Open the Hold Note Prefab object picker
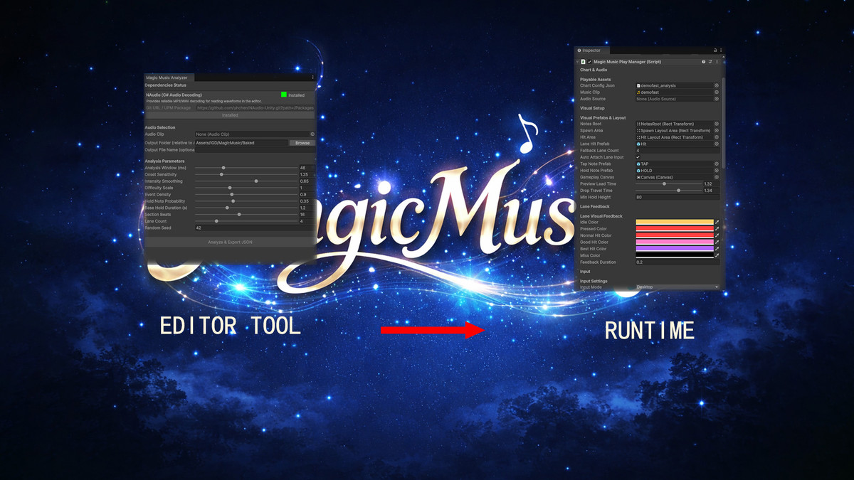Viewport: 854px width, 480px height. (x=717, y=171)
